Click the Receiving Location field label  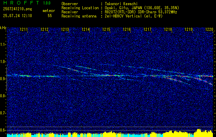click(80, 8)
